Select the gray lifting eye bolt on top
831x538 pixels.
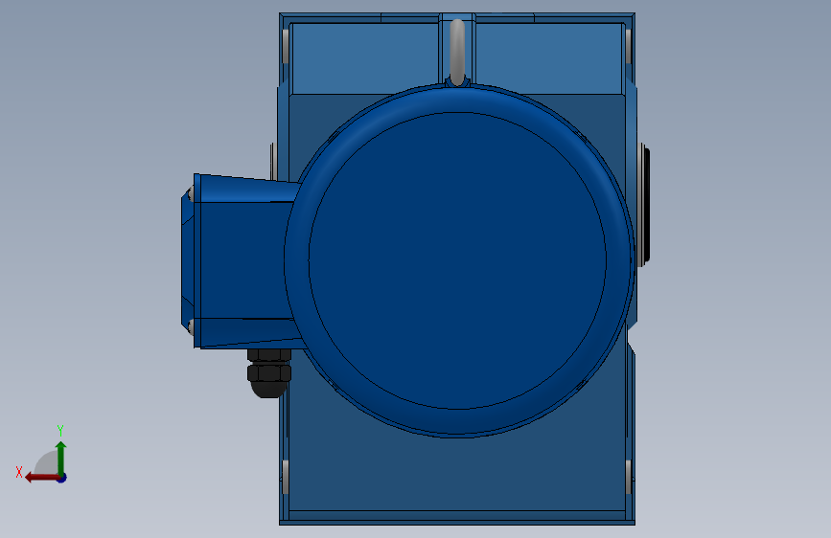(457, 52)
